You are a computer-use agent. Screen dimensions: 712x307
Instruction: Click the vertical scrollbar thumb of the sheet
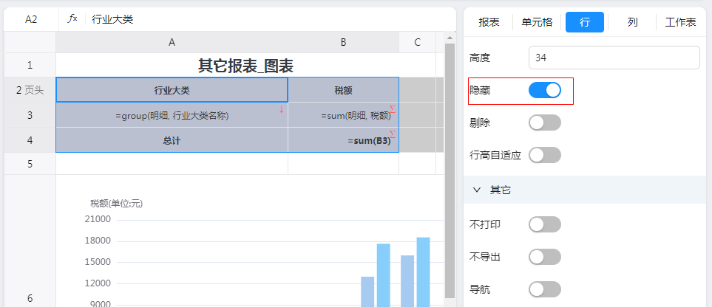[x=450, y=170]
